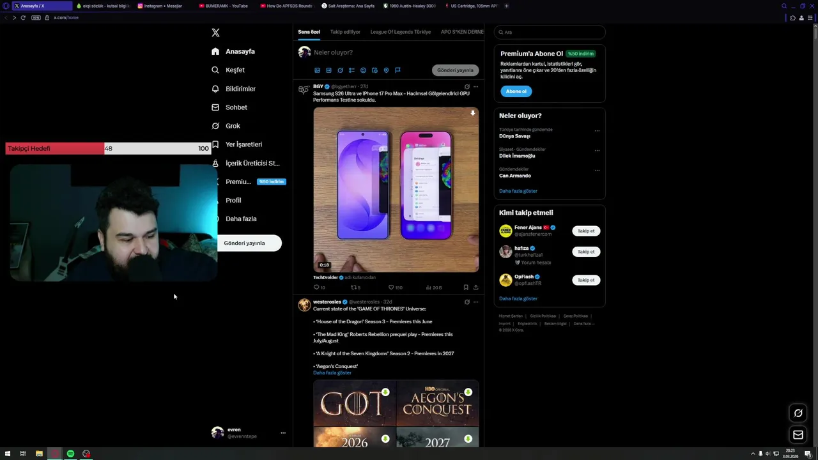Follow OpFlash with Takip et
Image resolution: width=818 pixels, height=460 pixels.
click(586, 280)
